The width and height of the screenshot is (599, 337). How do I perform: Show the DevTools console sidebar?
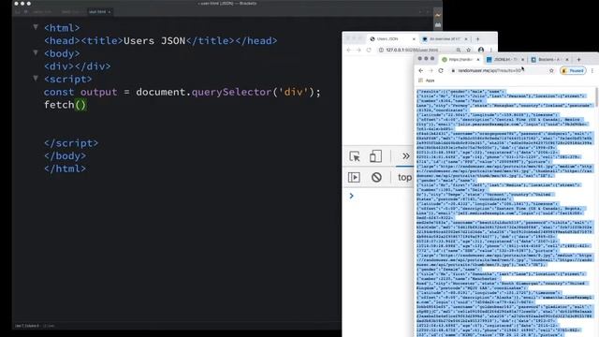(354, 177)
